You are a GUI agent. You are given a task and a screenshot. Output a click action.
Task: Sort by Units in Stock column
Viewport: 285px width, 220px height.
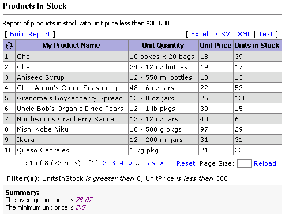(257, 46)
